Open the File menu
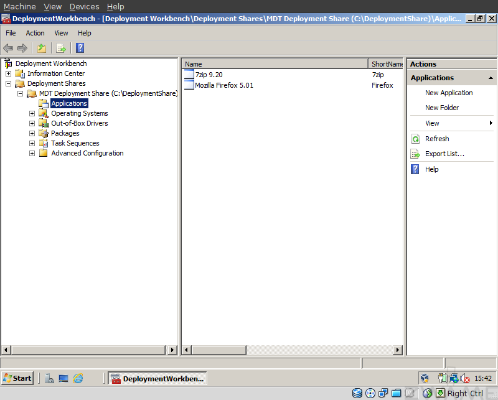The width and height of the screenshot is (498, 400). [x=11, y=33]
